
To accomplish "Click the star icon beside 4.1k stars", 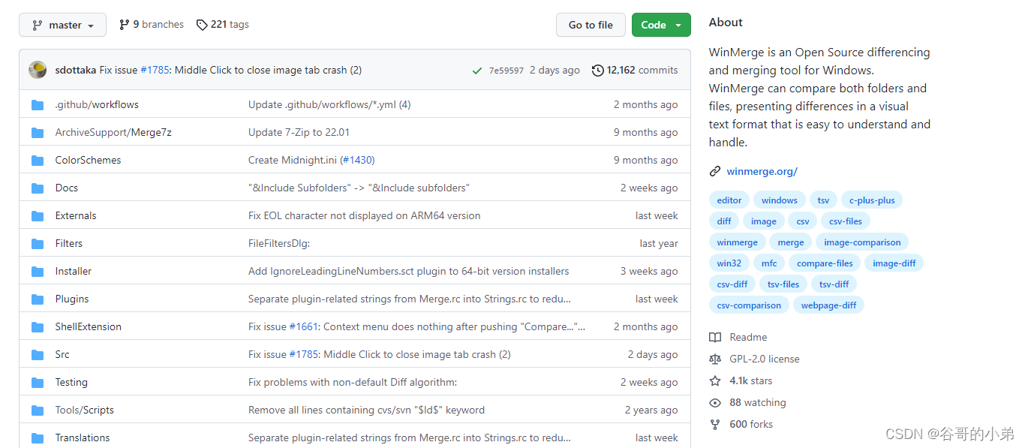I will pyautogui.click(x=715, y=381).
